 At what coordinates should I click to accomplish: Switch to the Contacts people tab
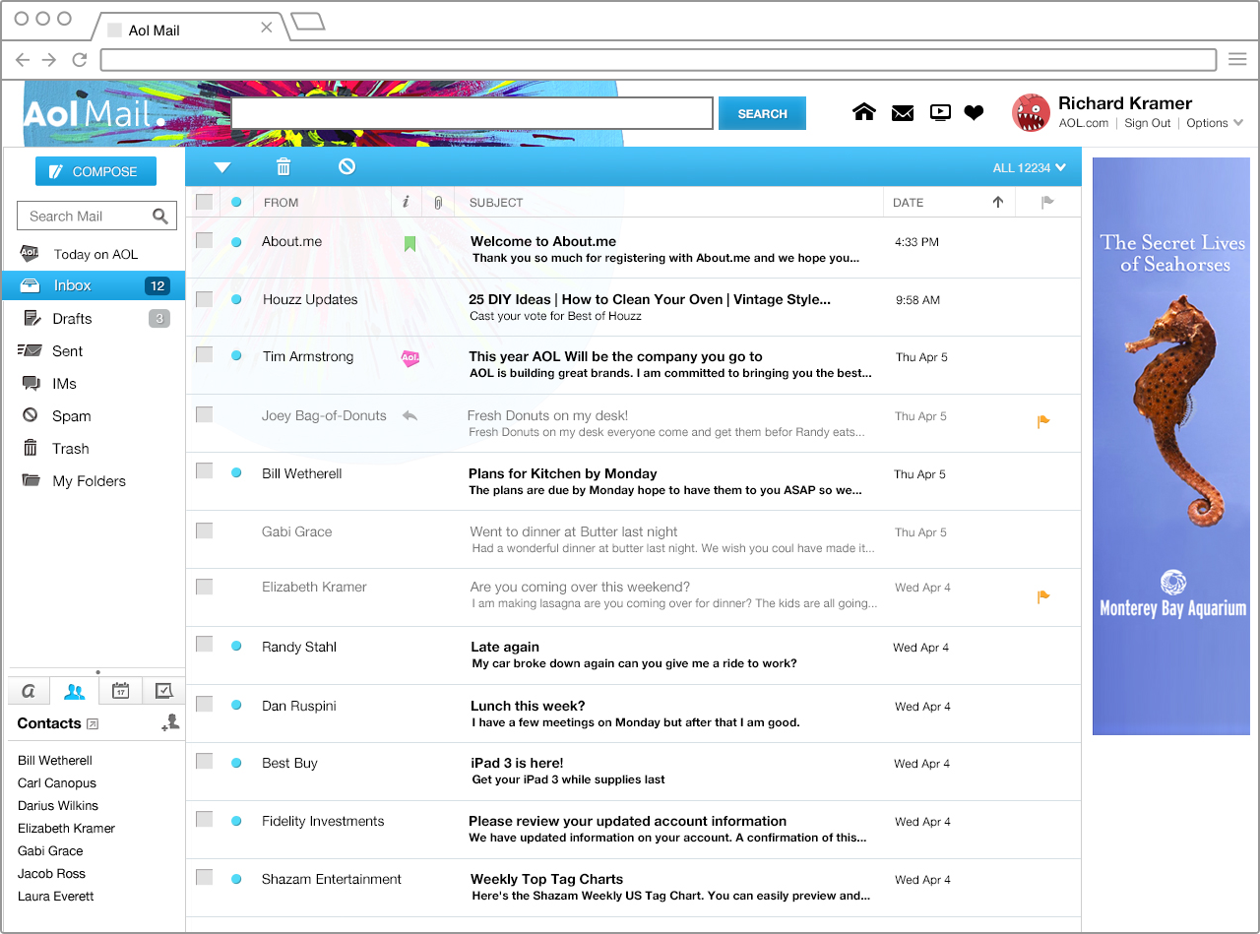pyautogui.click(x=74, y=691)
